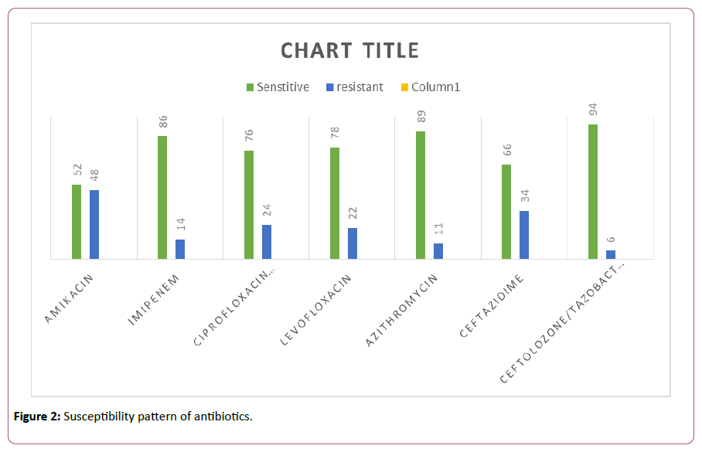Click the Ceftolozone/Tazobactam green bar labeled 94

(x=593, y=192)
